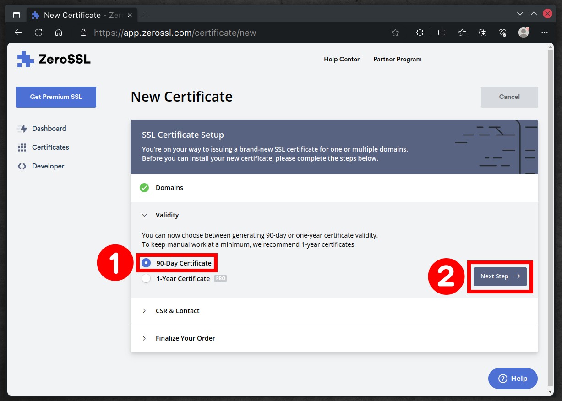Expand the CSR & Contact section
562x401 pixels.
point(334,311)
